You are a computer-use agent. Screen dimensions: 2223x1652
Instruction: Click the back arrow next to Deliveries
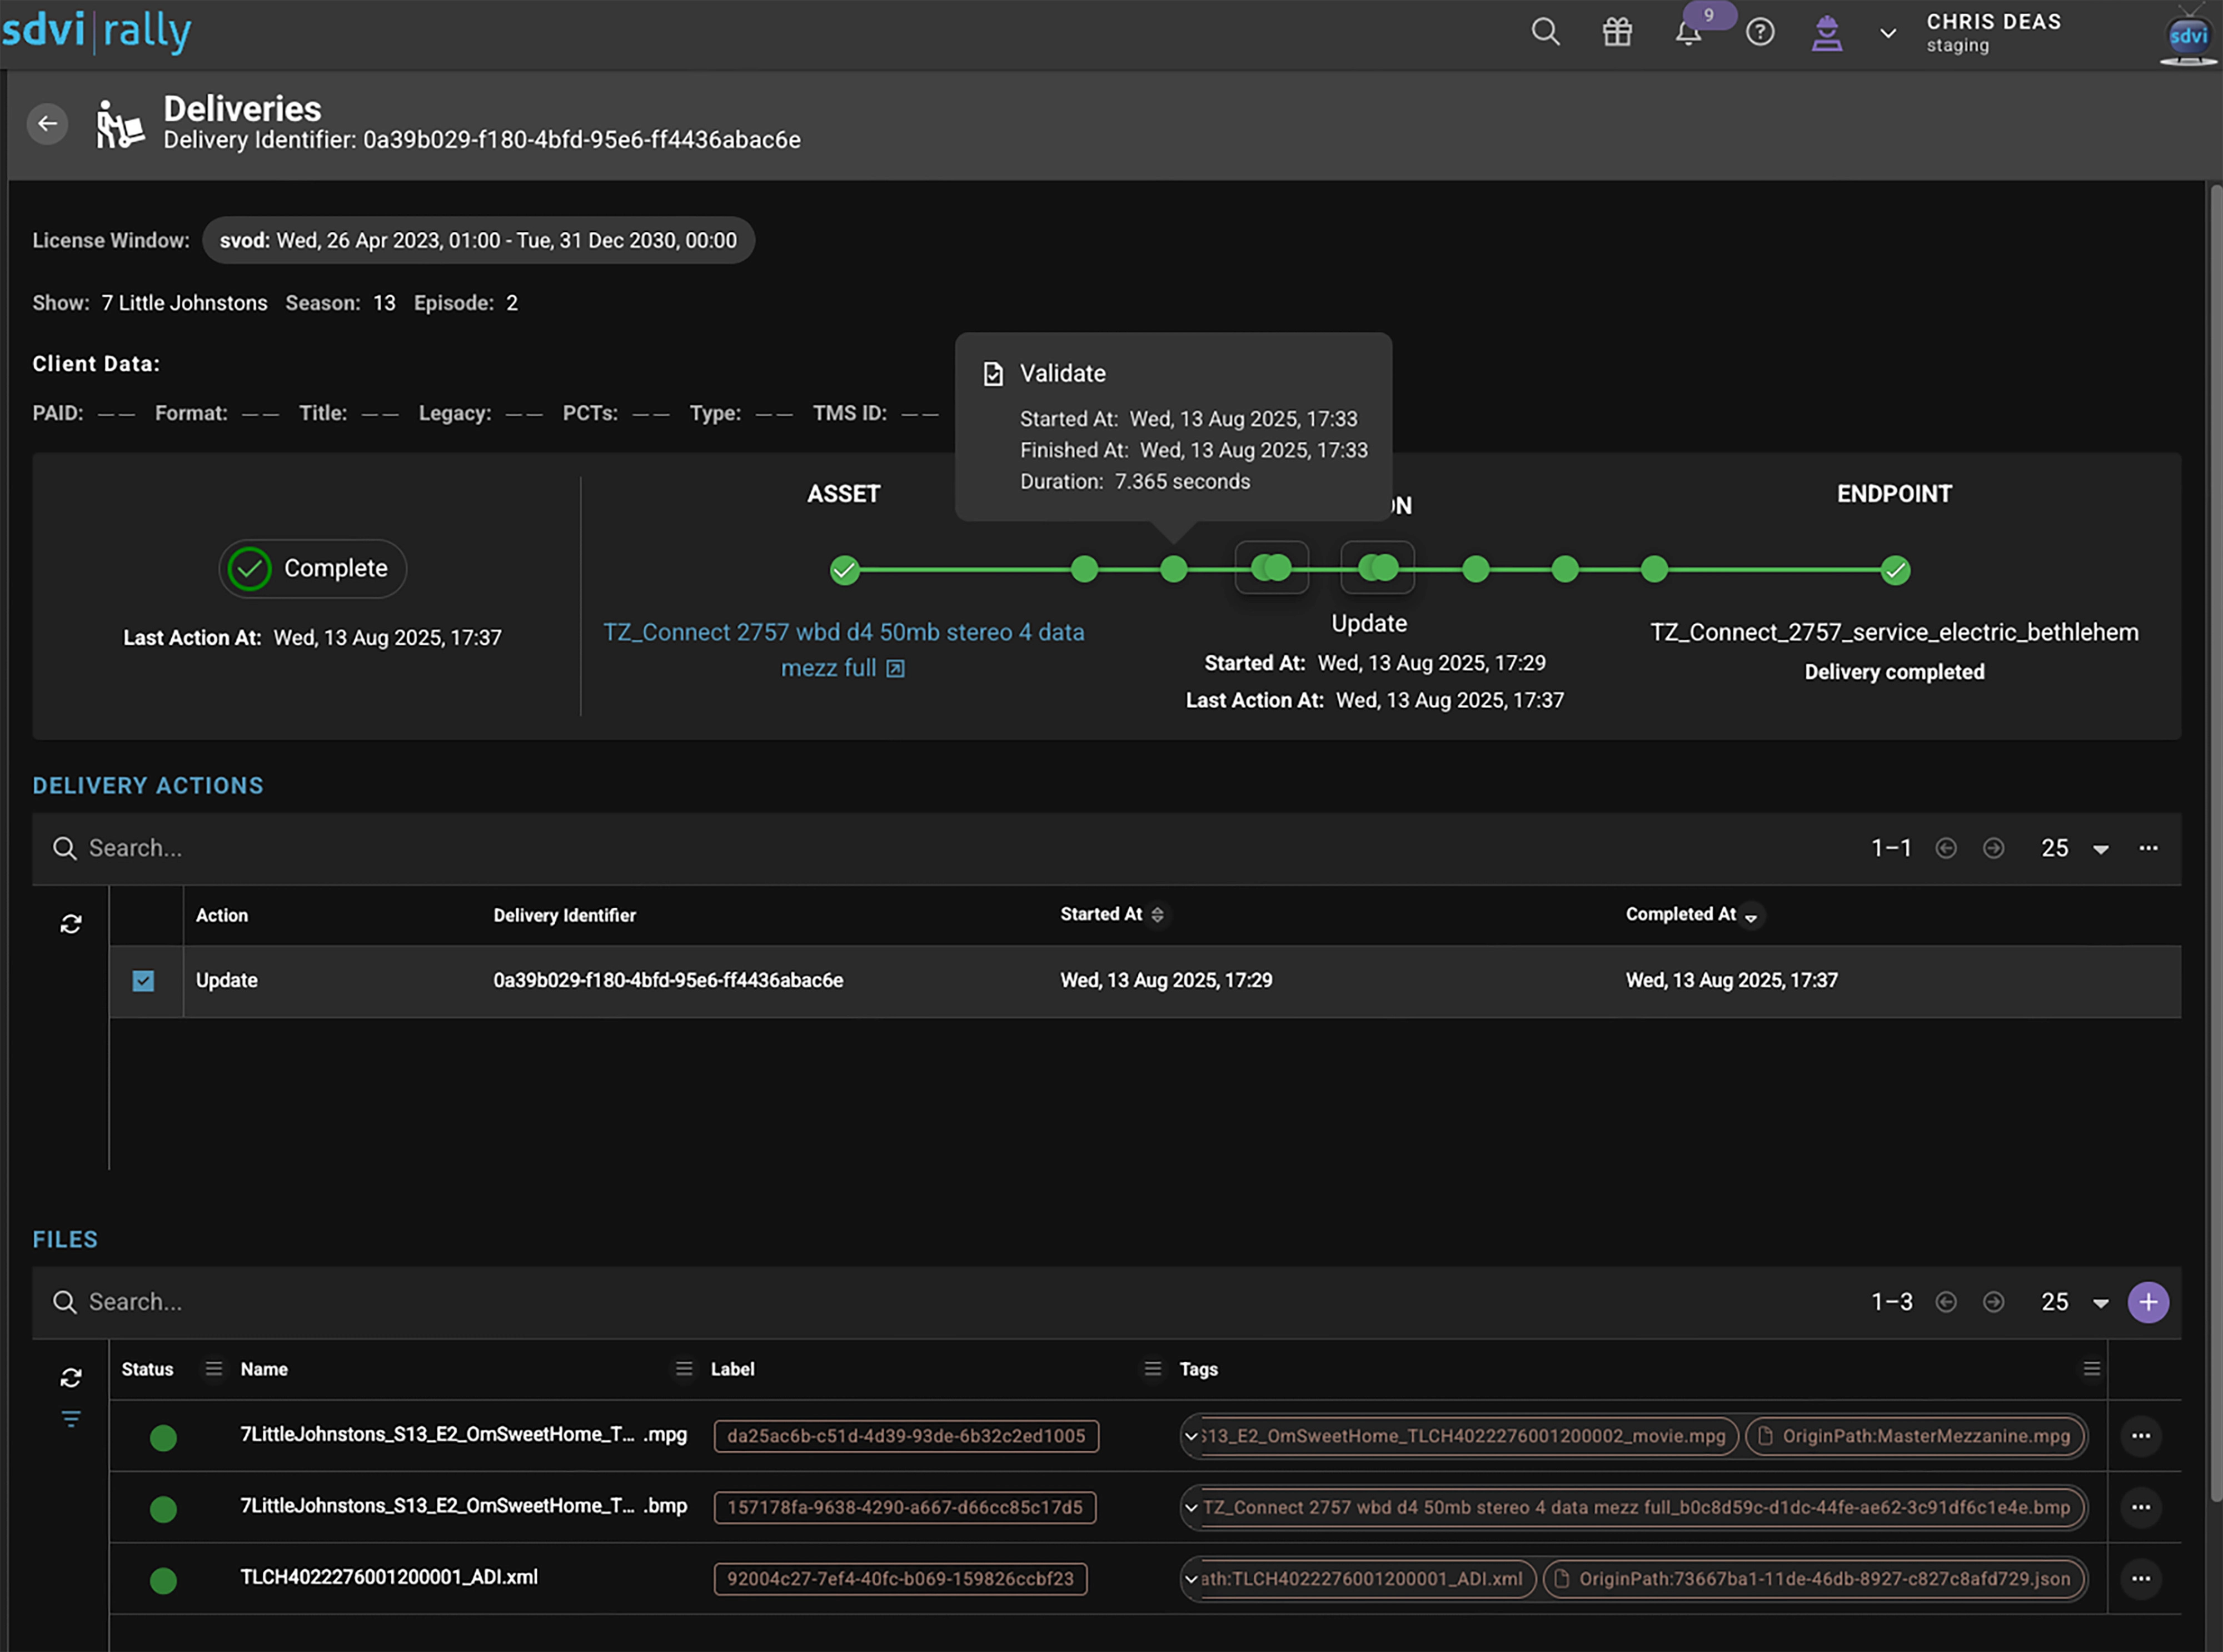click(47, 124)
